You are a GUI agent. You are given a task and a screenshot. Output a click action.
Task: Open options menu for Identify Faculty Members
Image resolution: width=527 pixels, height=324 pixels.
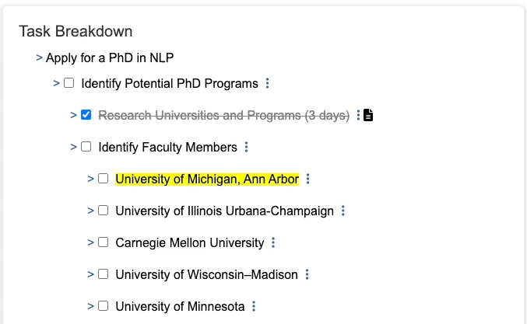point(247,147)
